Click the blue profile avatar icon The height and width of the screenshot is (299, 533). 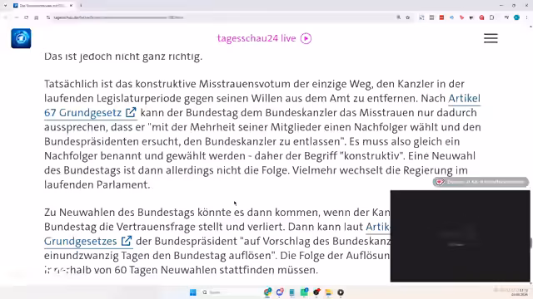(516, 17)
